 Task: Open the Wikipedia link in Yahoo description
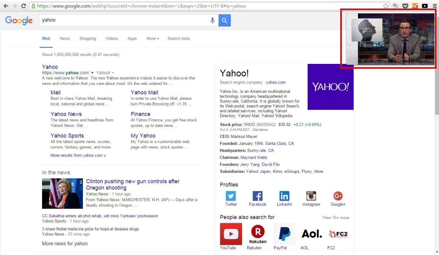(x=284, y=116)
